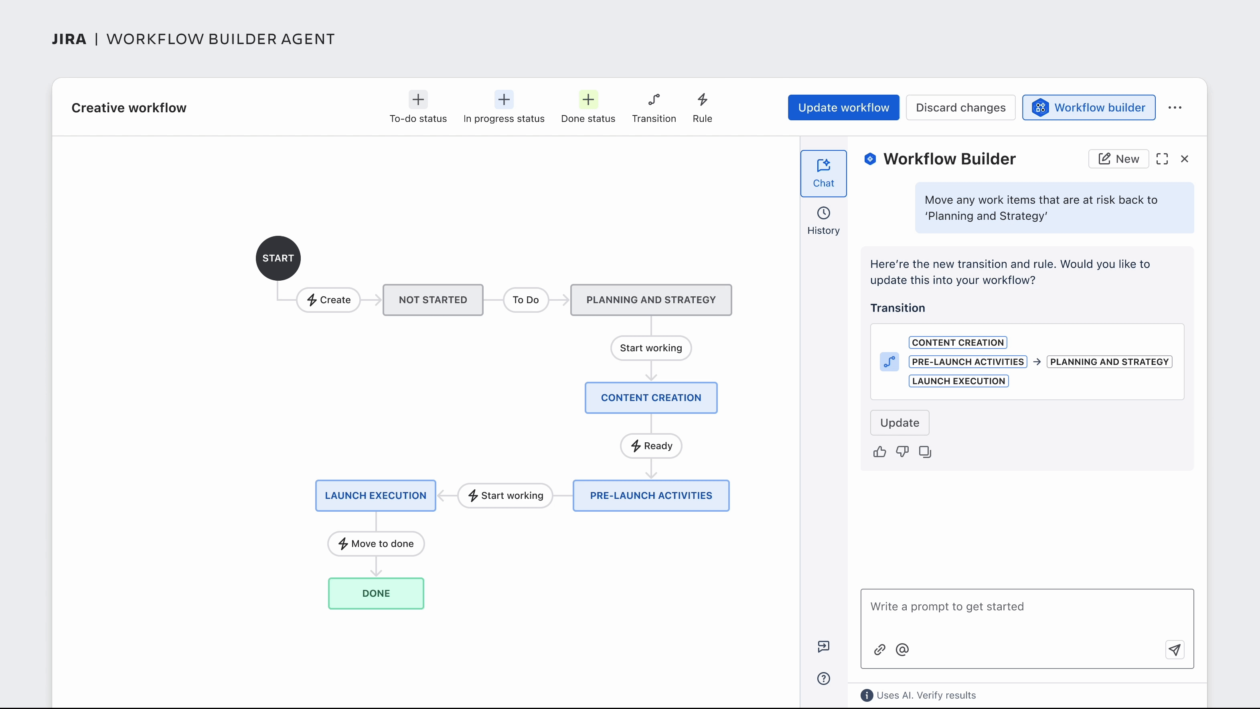The image size is (1260, 709).
Task: Insert an @ mention in the prompt
Action: (902, 649)
